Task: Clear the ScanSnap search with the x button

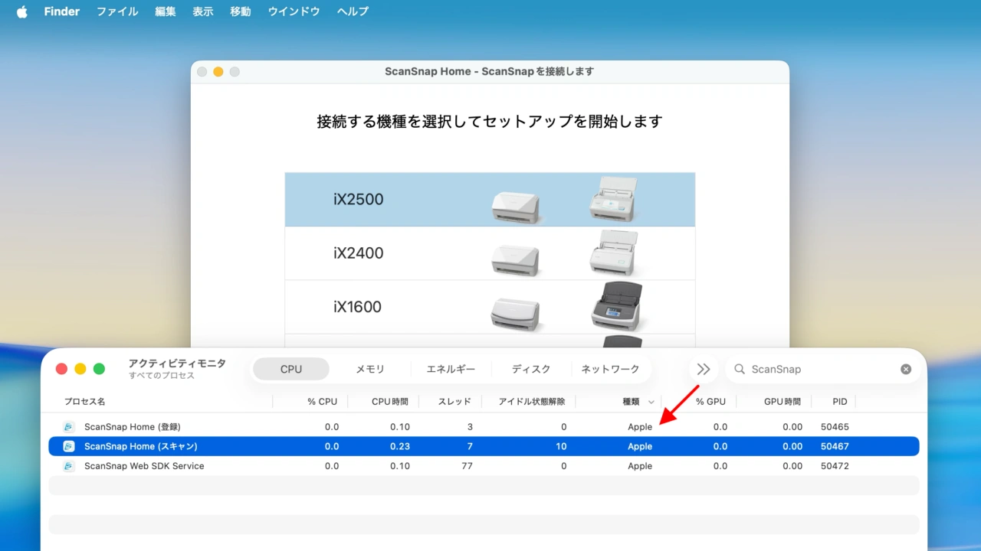Action: pyautogui.click(x=906, y=369)
